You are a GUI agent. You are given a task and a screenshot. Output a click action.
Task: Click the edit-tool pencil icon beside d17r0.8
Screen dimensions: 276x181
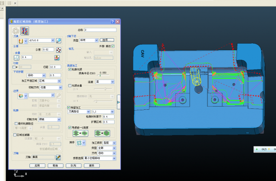point(58,40)
